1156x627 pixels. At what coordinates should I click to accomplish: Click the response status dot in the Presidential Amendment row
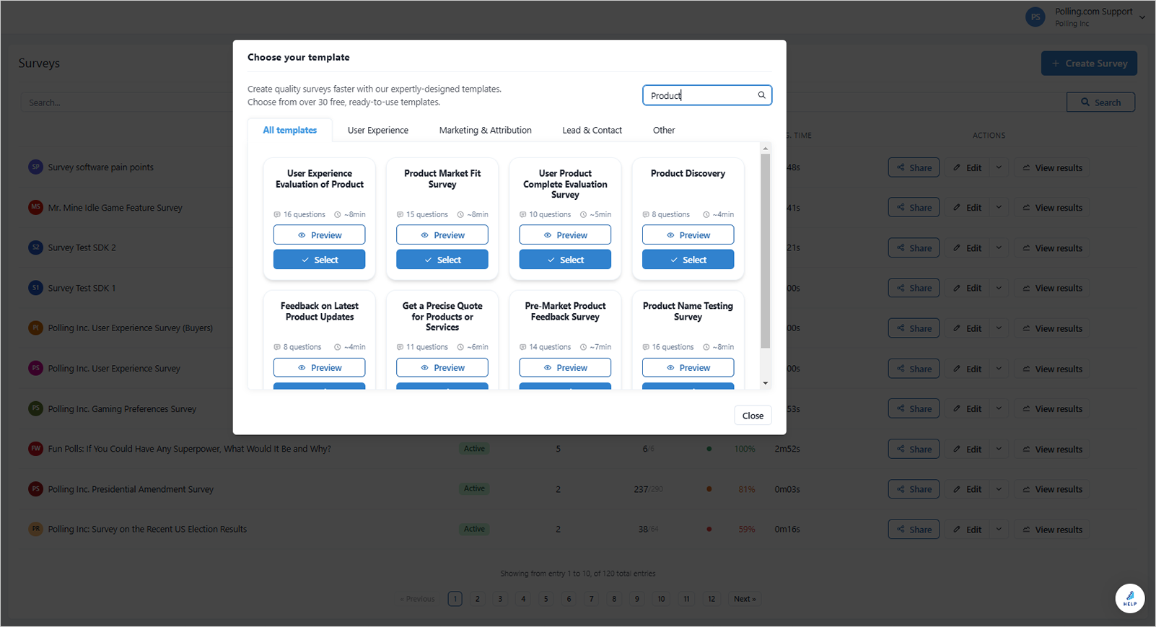coord(709,489)
